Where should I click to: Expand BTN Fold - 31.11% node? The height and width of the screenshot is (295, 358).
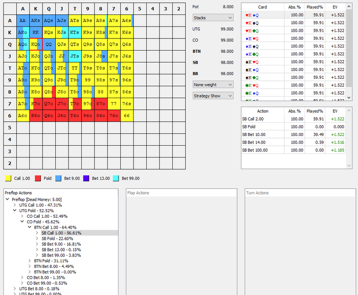point(30,261)
